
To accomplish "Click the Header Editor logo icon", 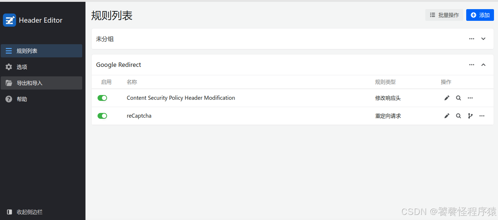I will 9,20.
